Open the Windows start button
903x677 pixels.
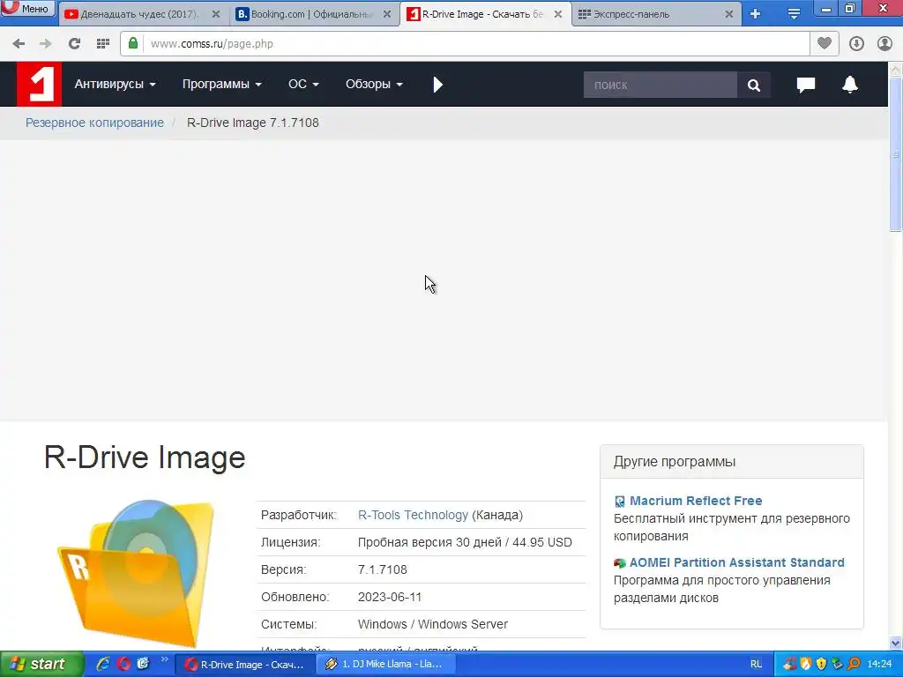coord(41,664)
